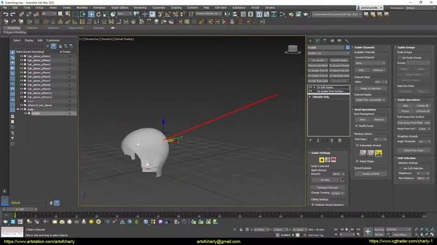437x245 pixels.
Task: Click the red guide selection mode icon
Action: [333, 160]
